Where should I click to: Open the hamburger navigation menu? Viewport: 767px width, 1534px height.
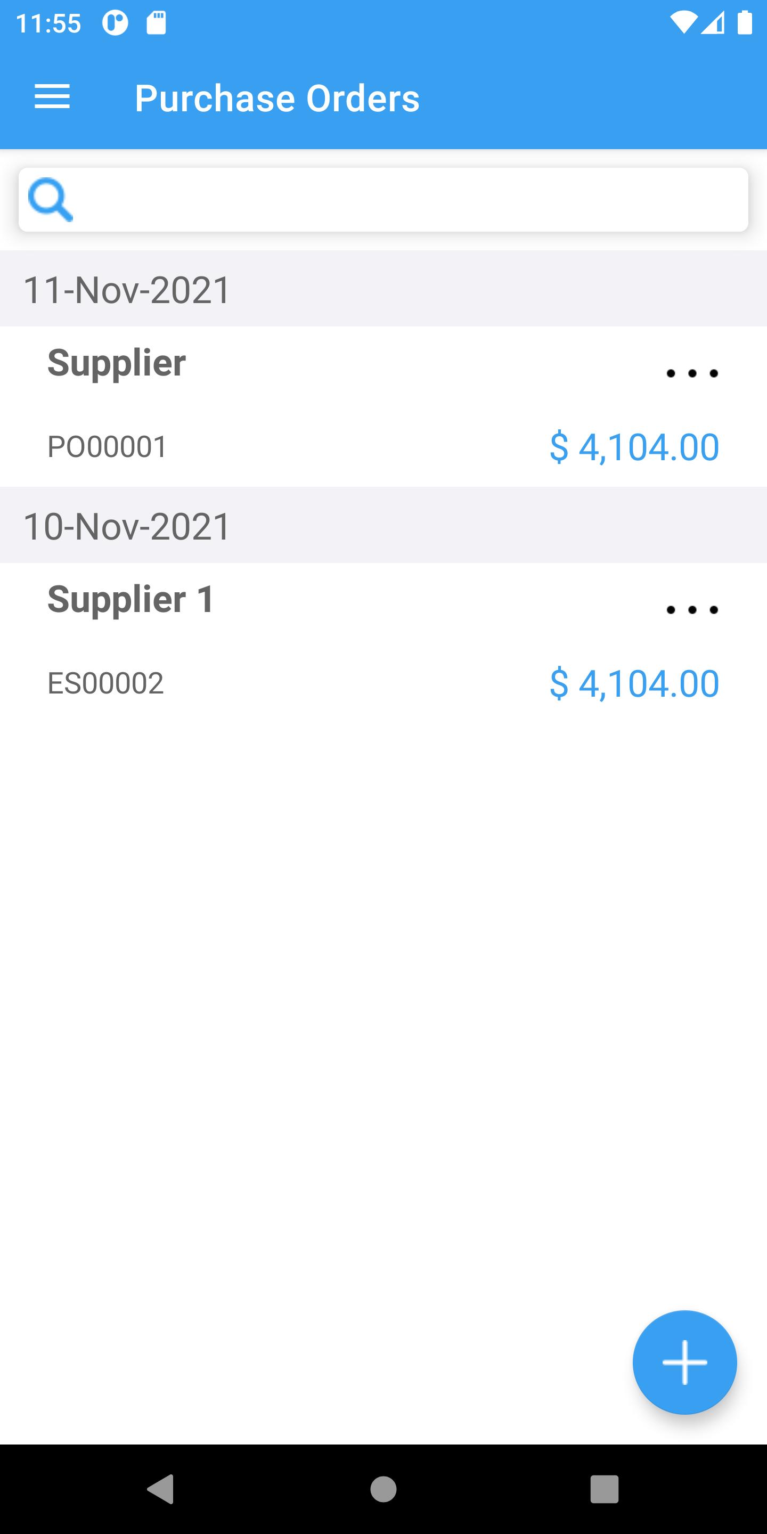coord(52,97)
